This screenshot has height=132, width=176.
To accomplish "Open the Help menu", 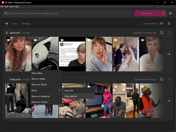I will point(16,7).
